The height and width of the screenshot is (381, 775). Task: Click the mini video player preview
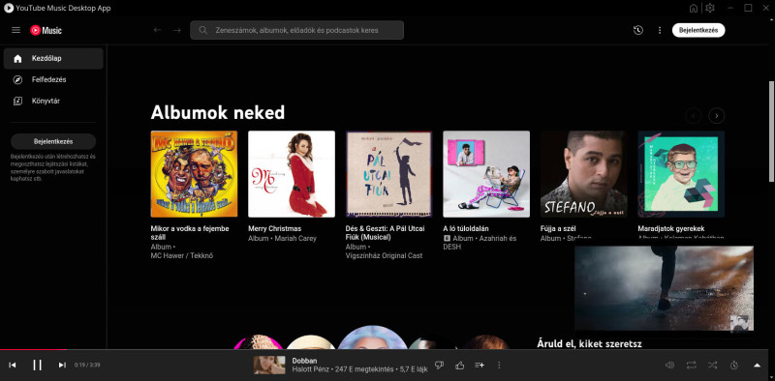664,288
